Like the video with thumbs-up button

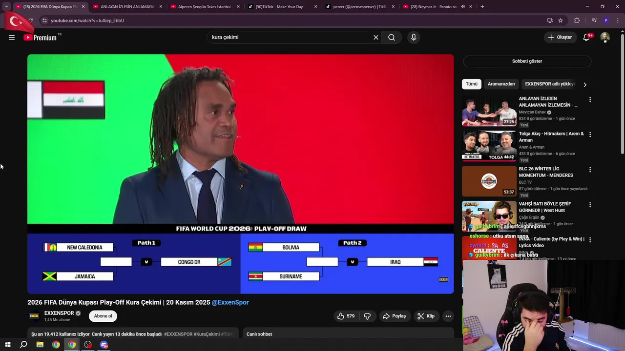tap(346, 316)
